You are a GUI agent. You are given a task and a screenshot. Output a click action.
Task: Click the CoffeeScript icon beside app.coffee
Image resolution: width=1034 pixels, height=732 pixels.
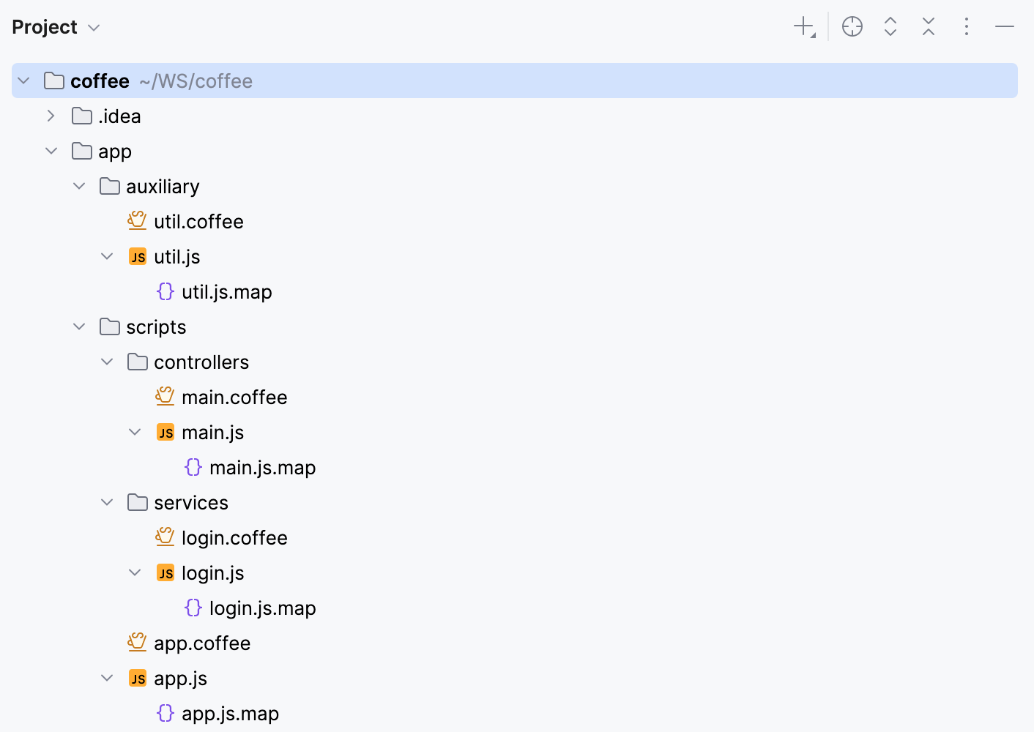click(137, 642)
